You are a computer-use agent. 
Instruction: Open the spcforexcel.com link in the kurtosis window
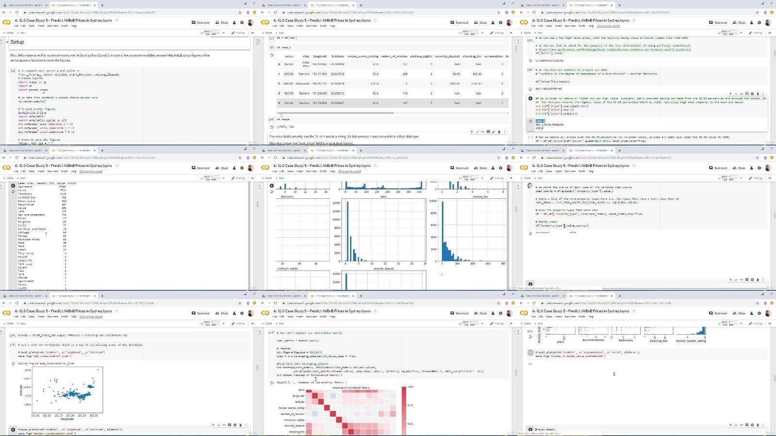click(614, 49)
